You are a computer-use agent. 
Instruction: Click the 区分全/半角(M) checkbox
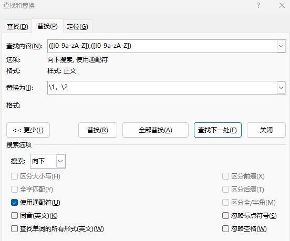(225, 203)
